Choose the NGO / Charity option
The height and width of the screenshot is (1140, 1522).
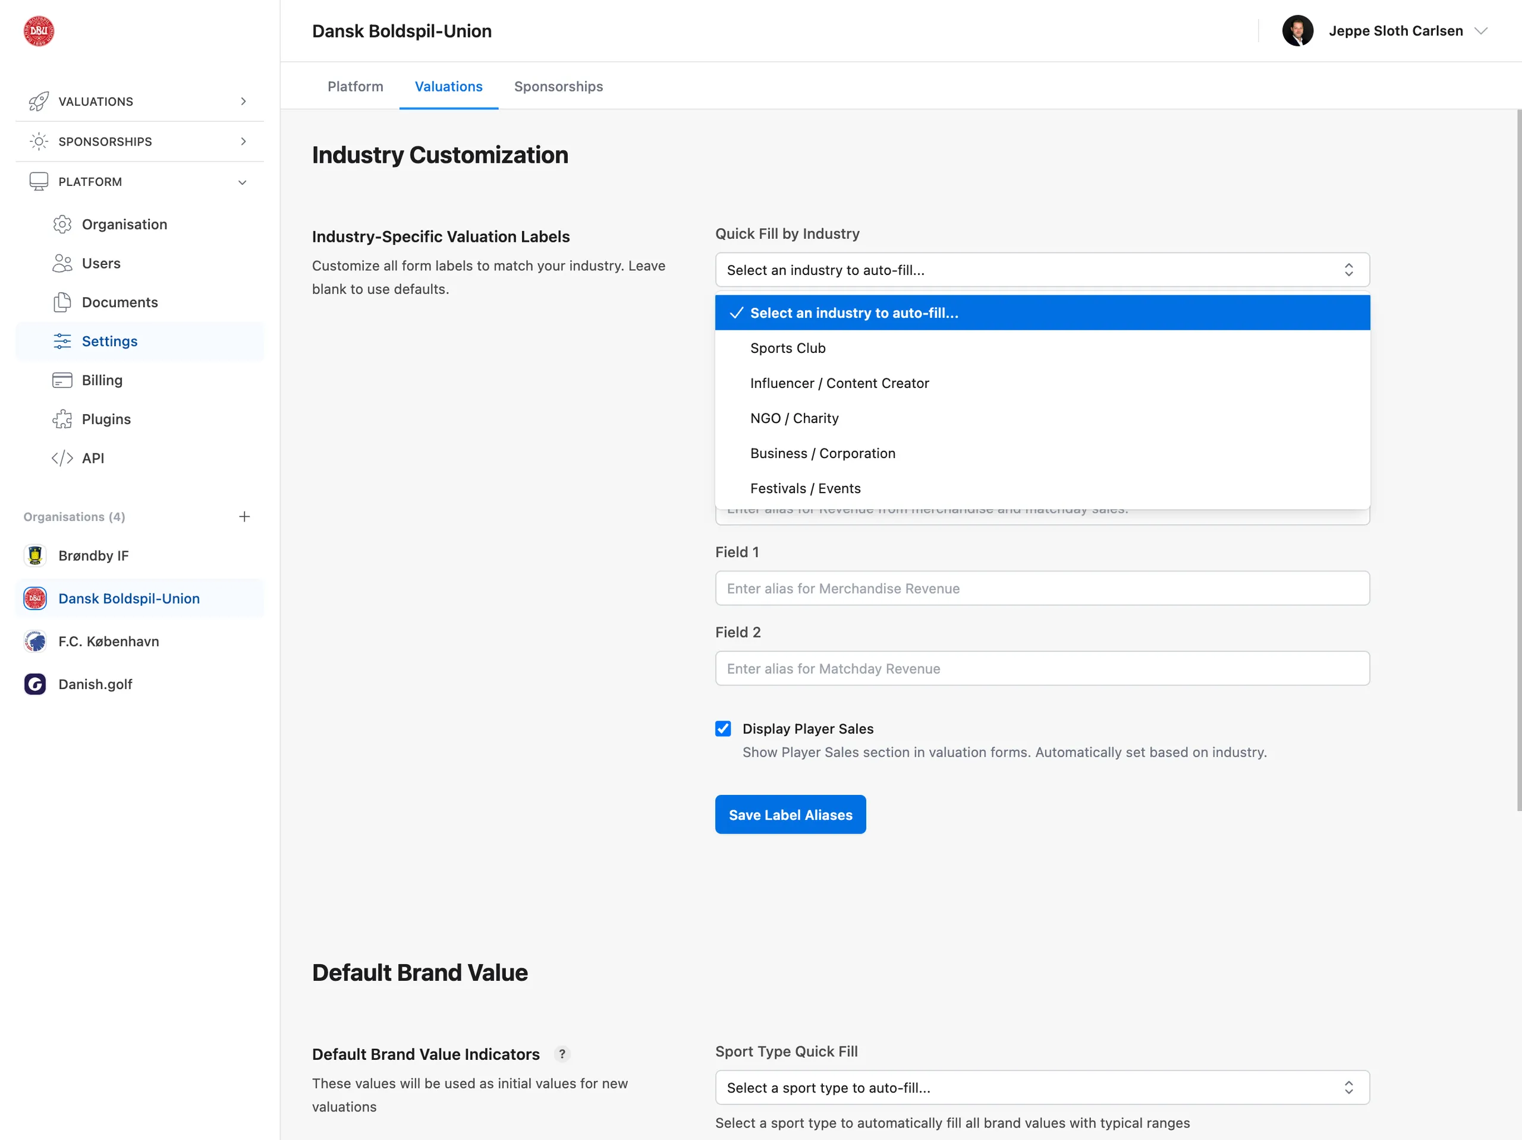coord(1042,418)
